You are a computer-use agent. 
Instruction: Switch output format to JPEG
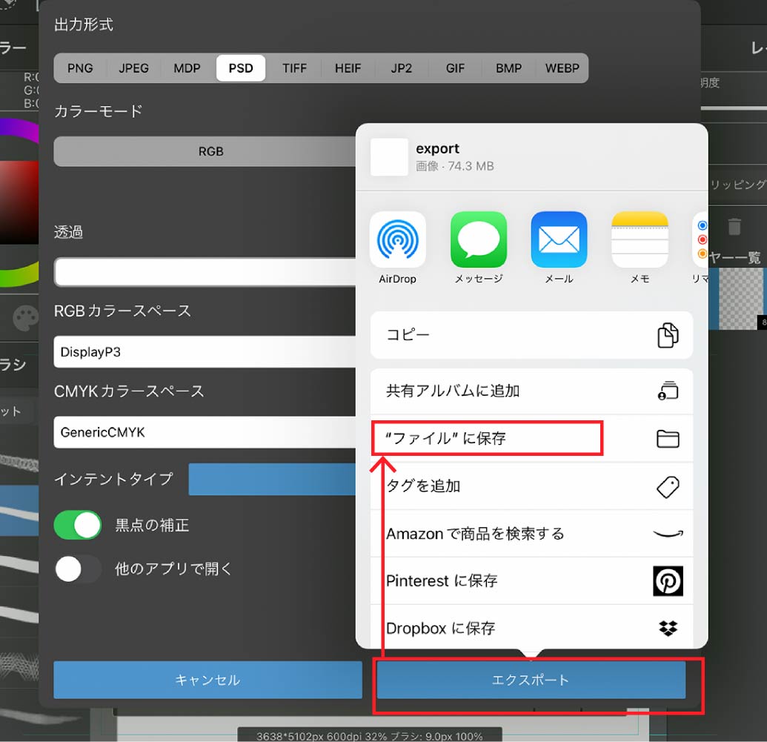coord(133,68)
